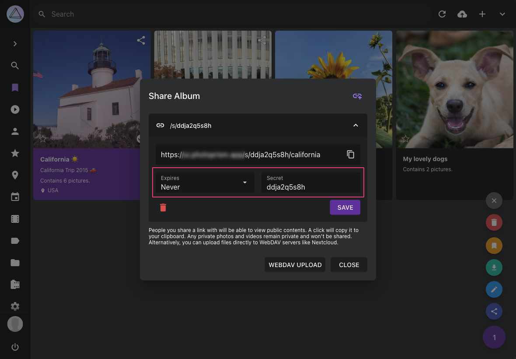Open Videos via play sidebar icon
This screenshot has width=516, height=359.
[x=15, y=109]
